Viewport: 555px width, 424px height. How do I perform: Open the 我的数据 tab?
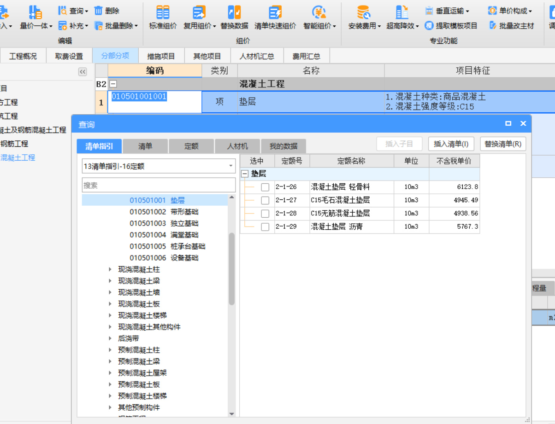[283, 146]
